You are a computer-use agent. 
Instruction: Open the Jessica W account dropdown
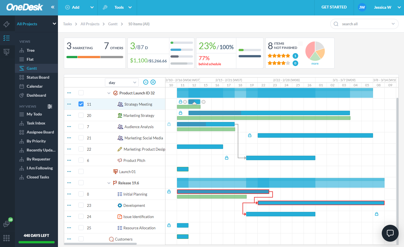click(399, 7)
